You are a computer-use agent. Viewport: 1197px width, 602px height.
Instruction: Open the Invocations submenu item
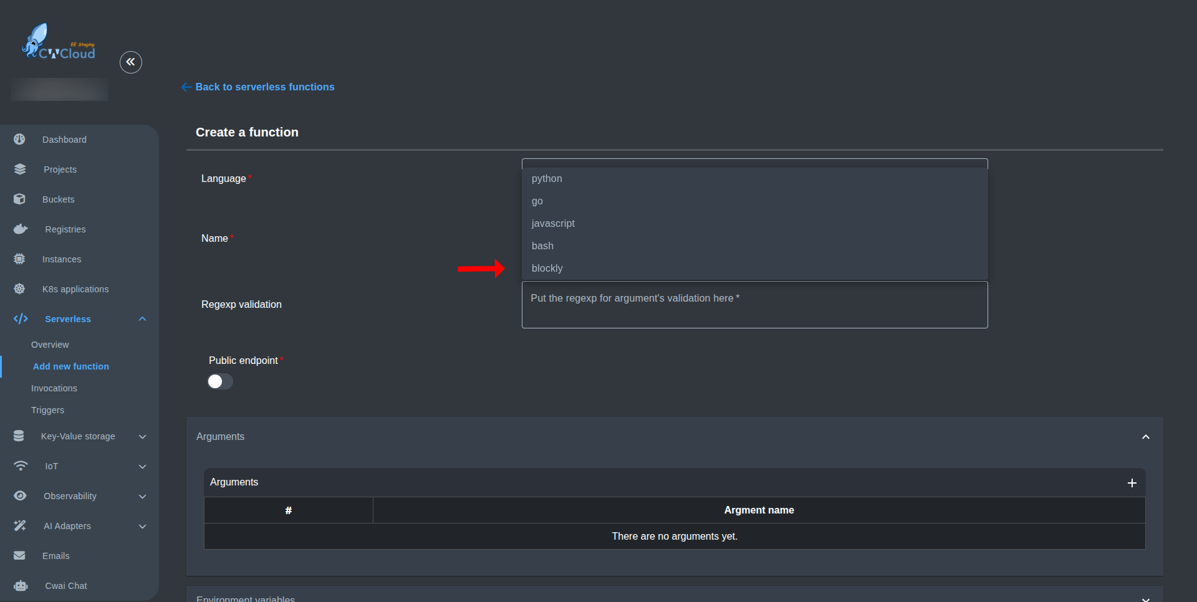pyautogui.click(x=54, y=388)
